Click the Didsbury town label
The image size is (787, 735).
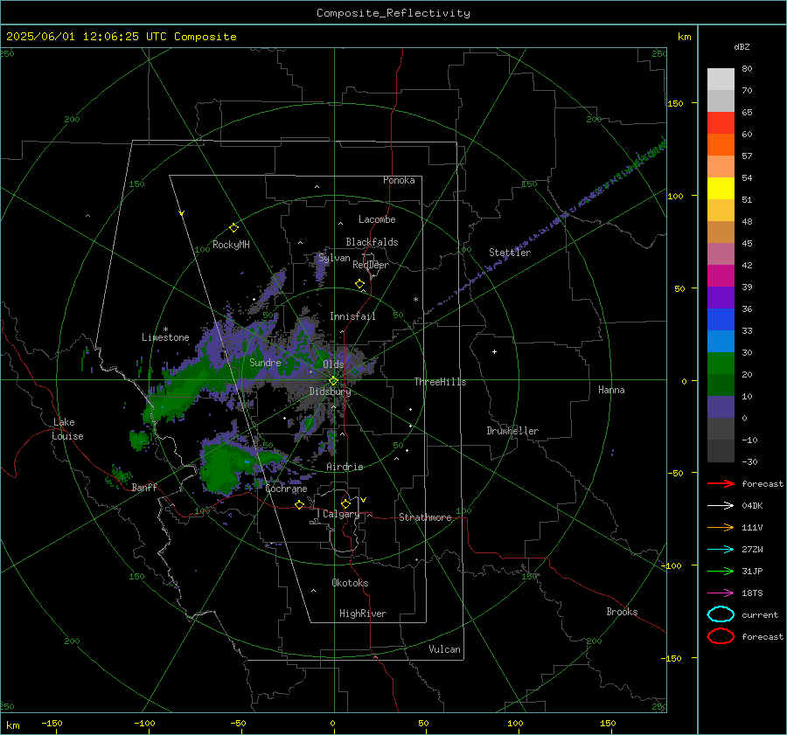330,392
